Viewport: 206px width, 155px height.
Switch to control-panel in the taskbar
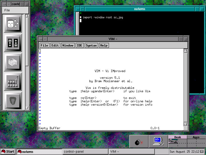pos(85,152)
